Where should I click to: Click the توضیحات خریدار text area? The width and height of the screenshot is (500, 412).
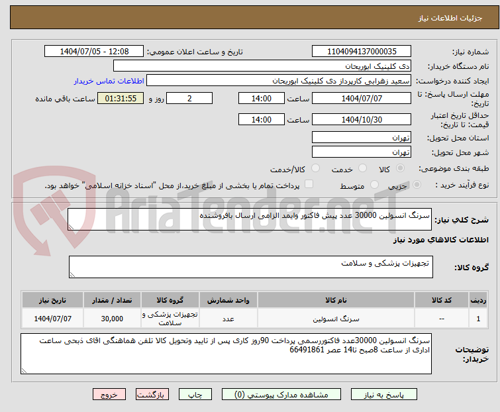tap(226, 354)
